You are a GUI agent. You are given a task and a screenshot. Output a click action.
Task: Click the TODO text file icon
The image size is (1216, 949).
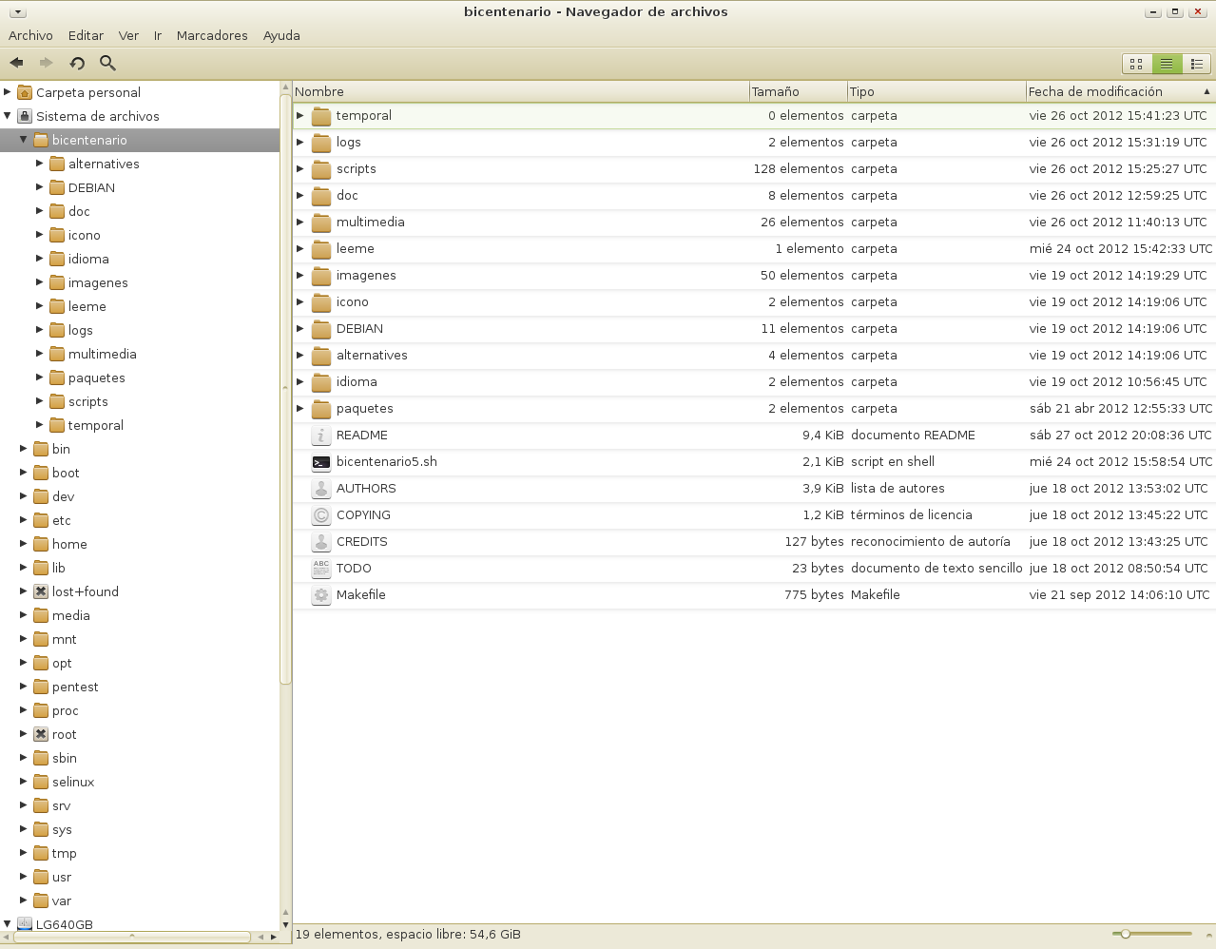321,569
